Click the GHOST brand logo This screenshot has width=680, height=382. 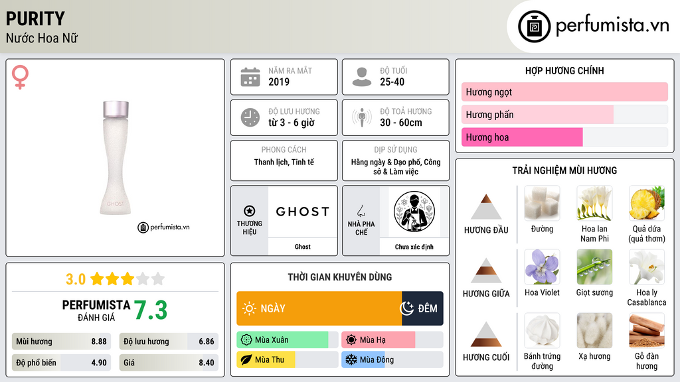pos(303,212)
